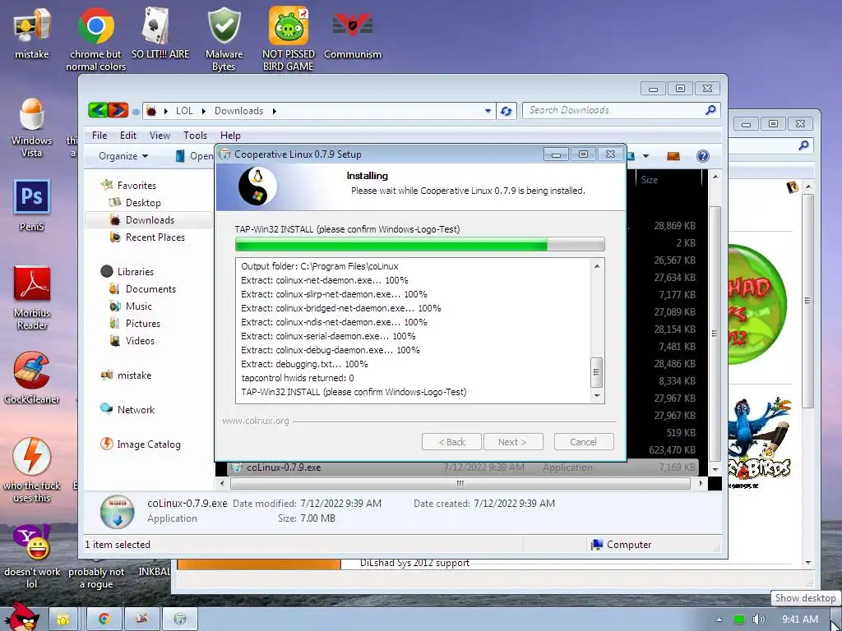Image resolution: width=842 pixels, height=631 pixels.
Task: Open the Photoshop 'PeniS' desktop icon
Action: coord(32,205)
